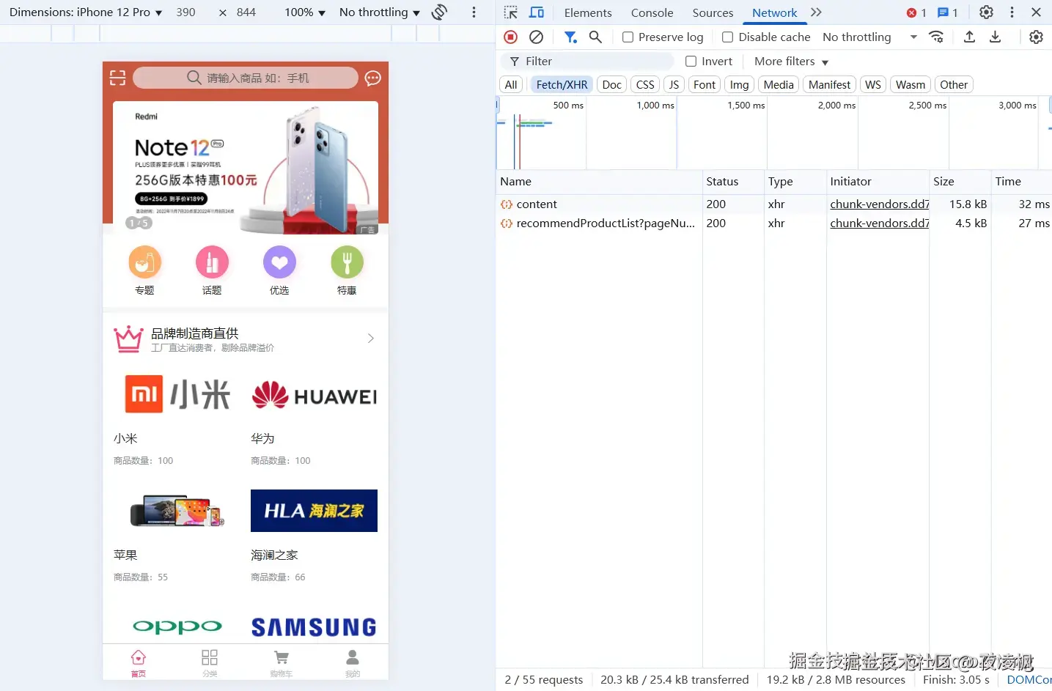Image resolution: width=1052 pixels, height=691 pixels.
Task: Click export HAR download icon
Action: (995, 37)
